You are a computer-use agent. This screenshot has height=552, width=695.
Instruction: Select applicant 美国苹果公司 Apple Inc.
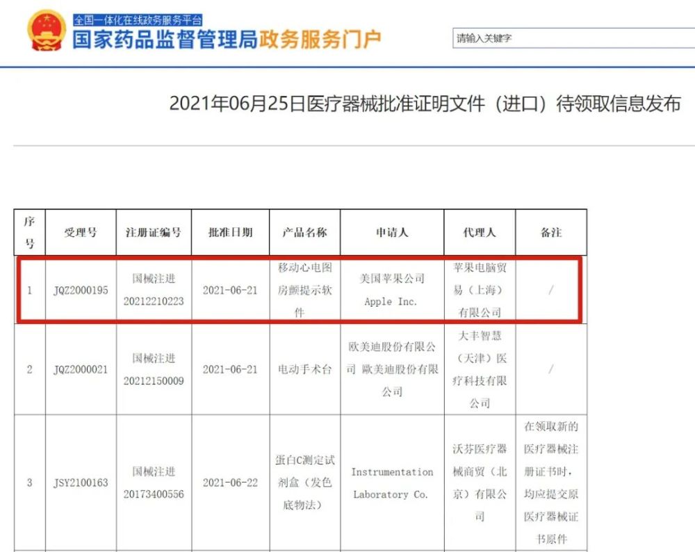pyautogui.click(x=392, y=290)
